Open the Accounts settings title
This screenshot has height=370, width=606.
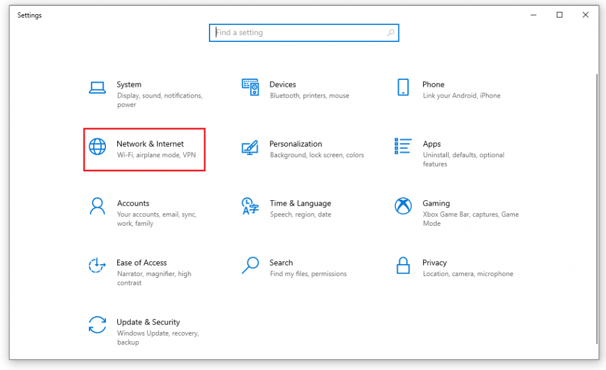coord(133,203)
